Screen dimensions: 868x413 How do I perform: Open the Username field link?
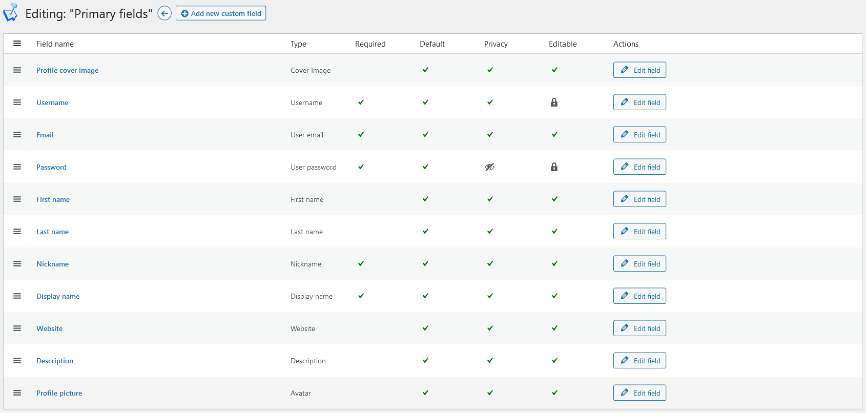52,102
